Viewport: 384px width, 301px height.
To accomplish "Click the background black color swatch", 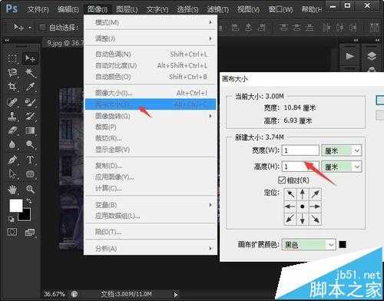I will click(25, 217).
